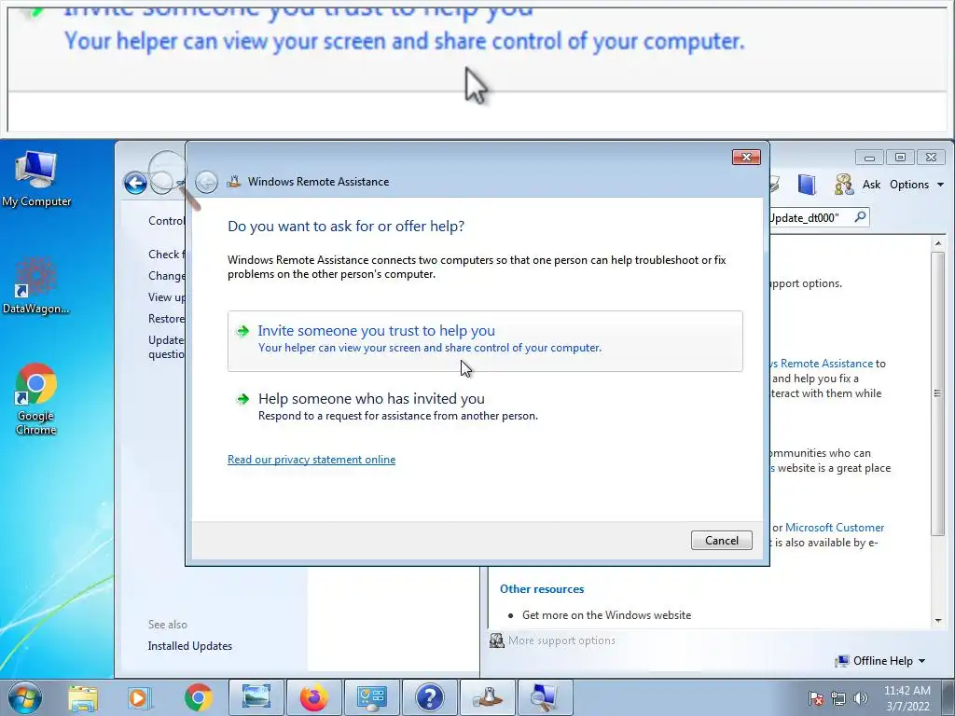Viewport: 955px width, 716px height.
Task: Switch to Firefox in the taskbar
Action: [x=313, y=697]
